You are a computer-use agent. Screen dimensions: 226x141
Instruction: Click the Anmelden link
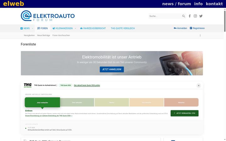pos(180,28)
